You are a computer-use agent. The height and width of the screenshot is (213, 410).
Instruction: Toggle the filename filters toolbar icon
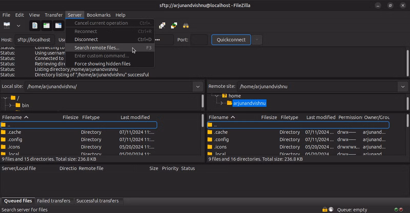point(162,25)
